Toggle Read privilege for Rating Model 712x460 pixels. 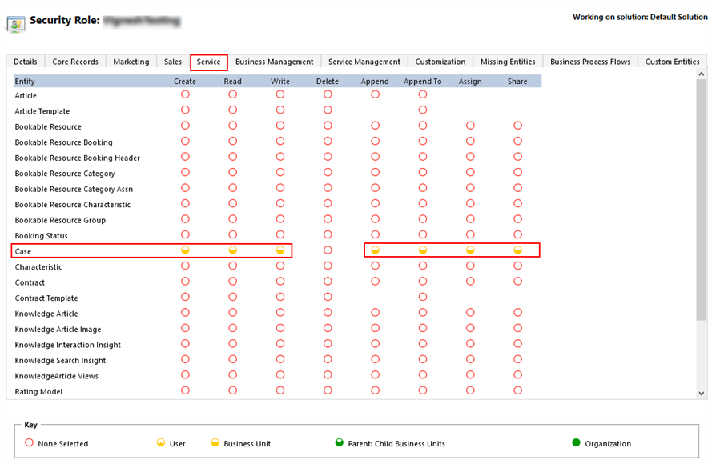(232, 390)
